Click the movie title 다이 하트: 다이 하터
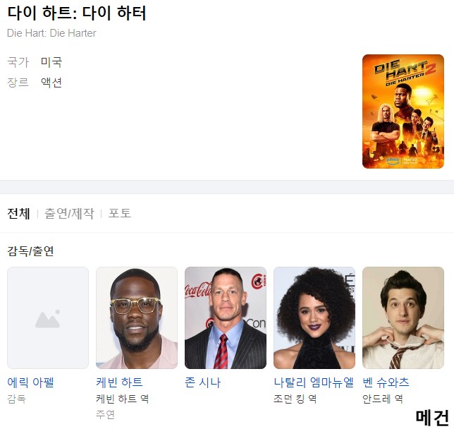454x429 pixels. 77,13
